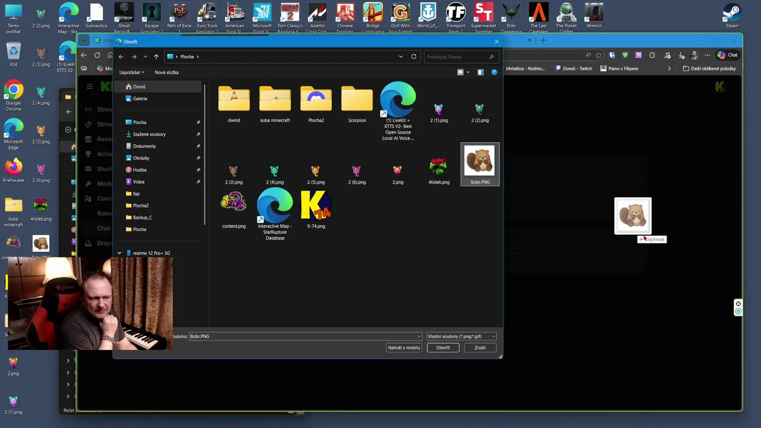This screenshot has width=761, height=428.
Task: Click the Zrušit button
Action: point(480,348)
